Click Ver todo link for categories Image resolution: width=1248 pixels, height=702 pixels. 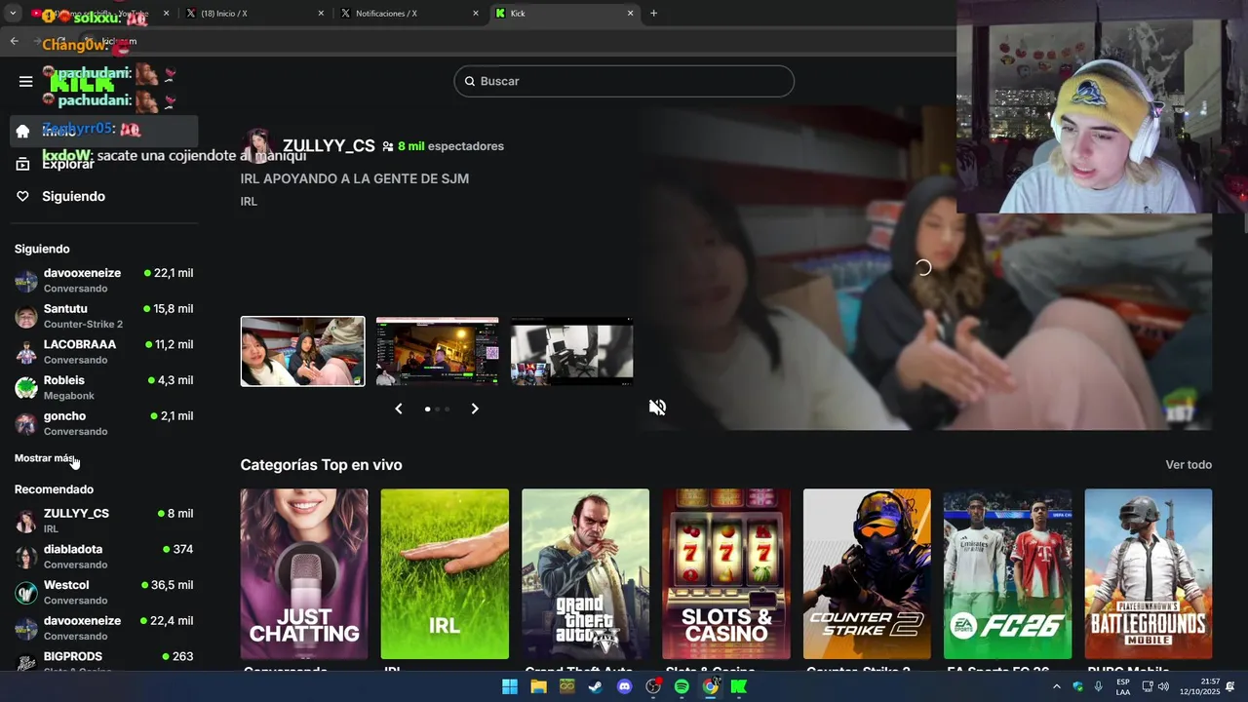(1189, 465)
